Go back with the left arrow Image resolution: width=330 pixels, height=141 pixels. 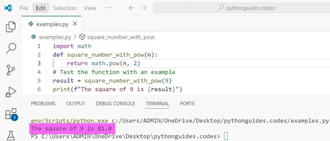[x=131, y=8]
